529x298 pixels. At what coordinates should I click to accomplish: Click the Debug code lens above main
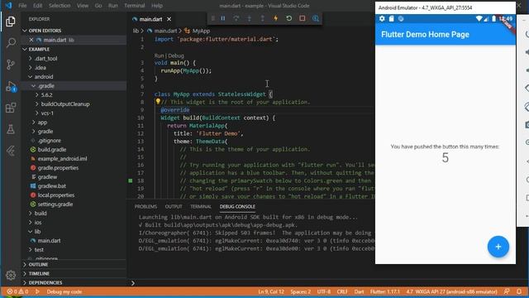(176, 55)
